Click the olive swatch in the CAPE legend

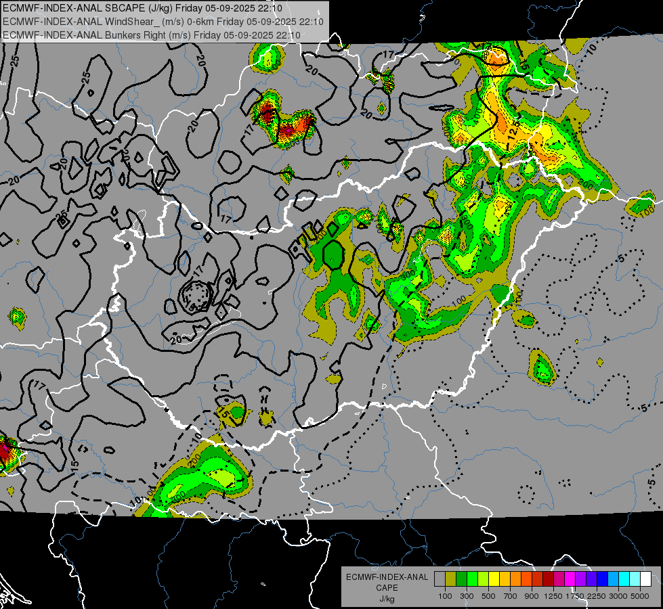[x=451, y=579]
